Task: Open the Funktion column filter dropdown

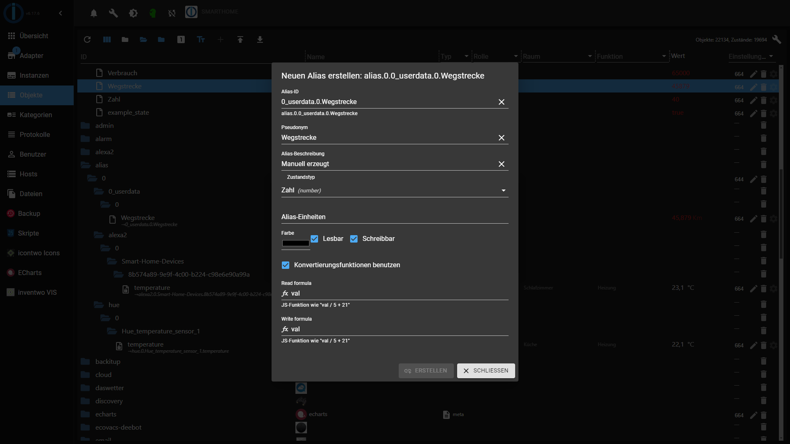Action: (664, 56)
